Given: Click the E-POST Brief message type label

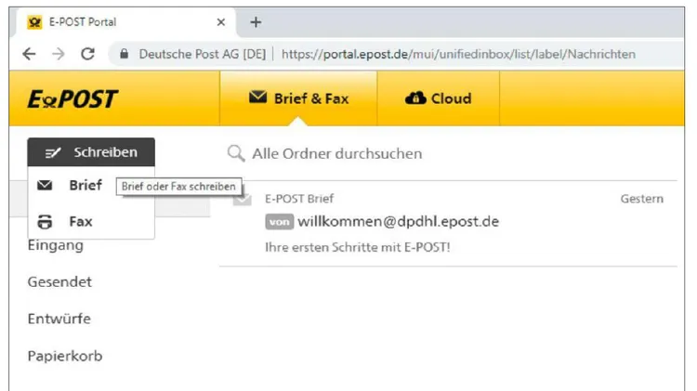Looking at the screenshot, I should tap(299, 199).
